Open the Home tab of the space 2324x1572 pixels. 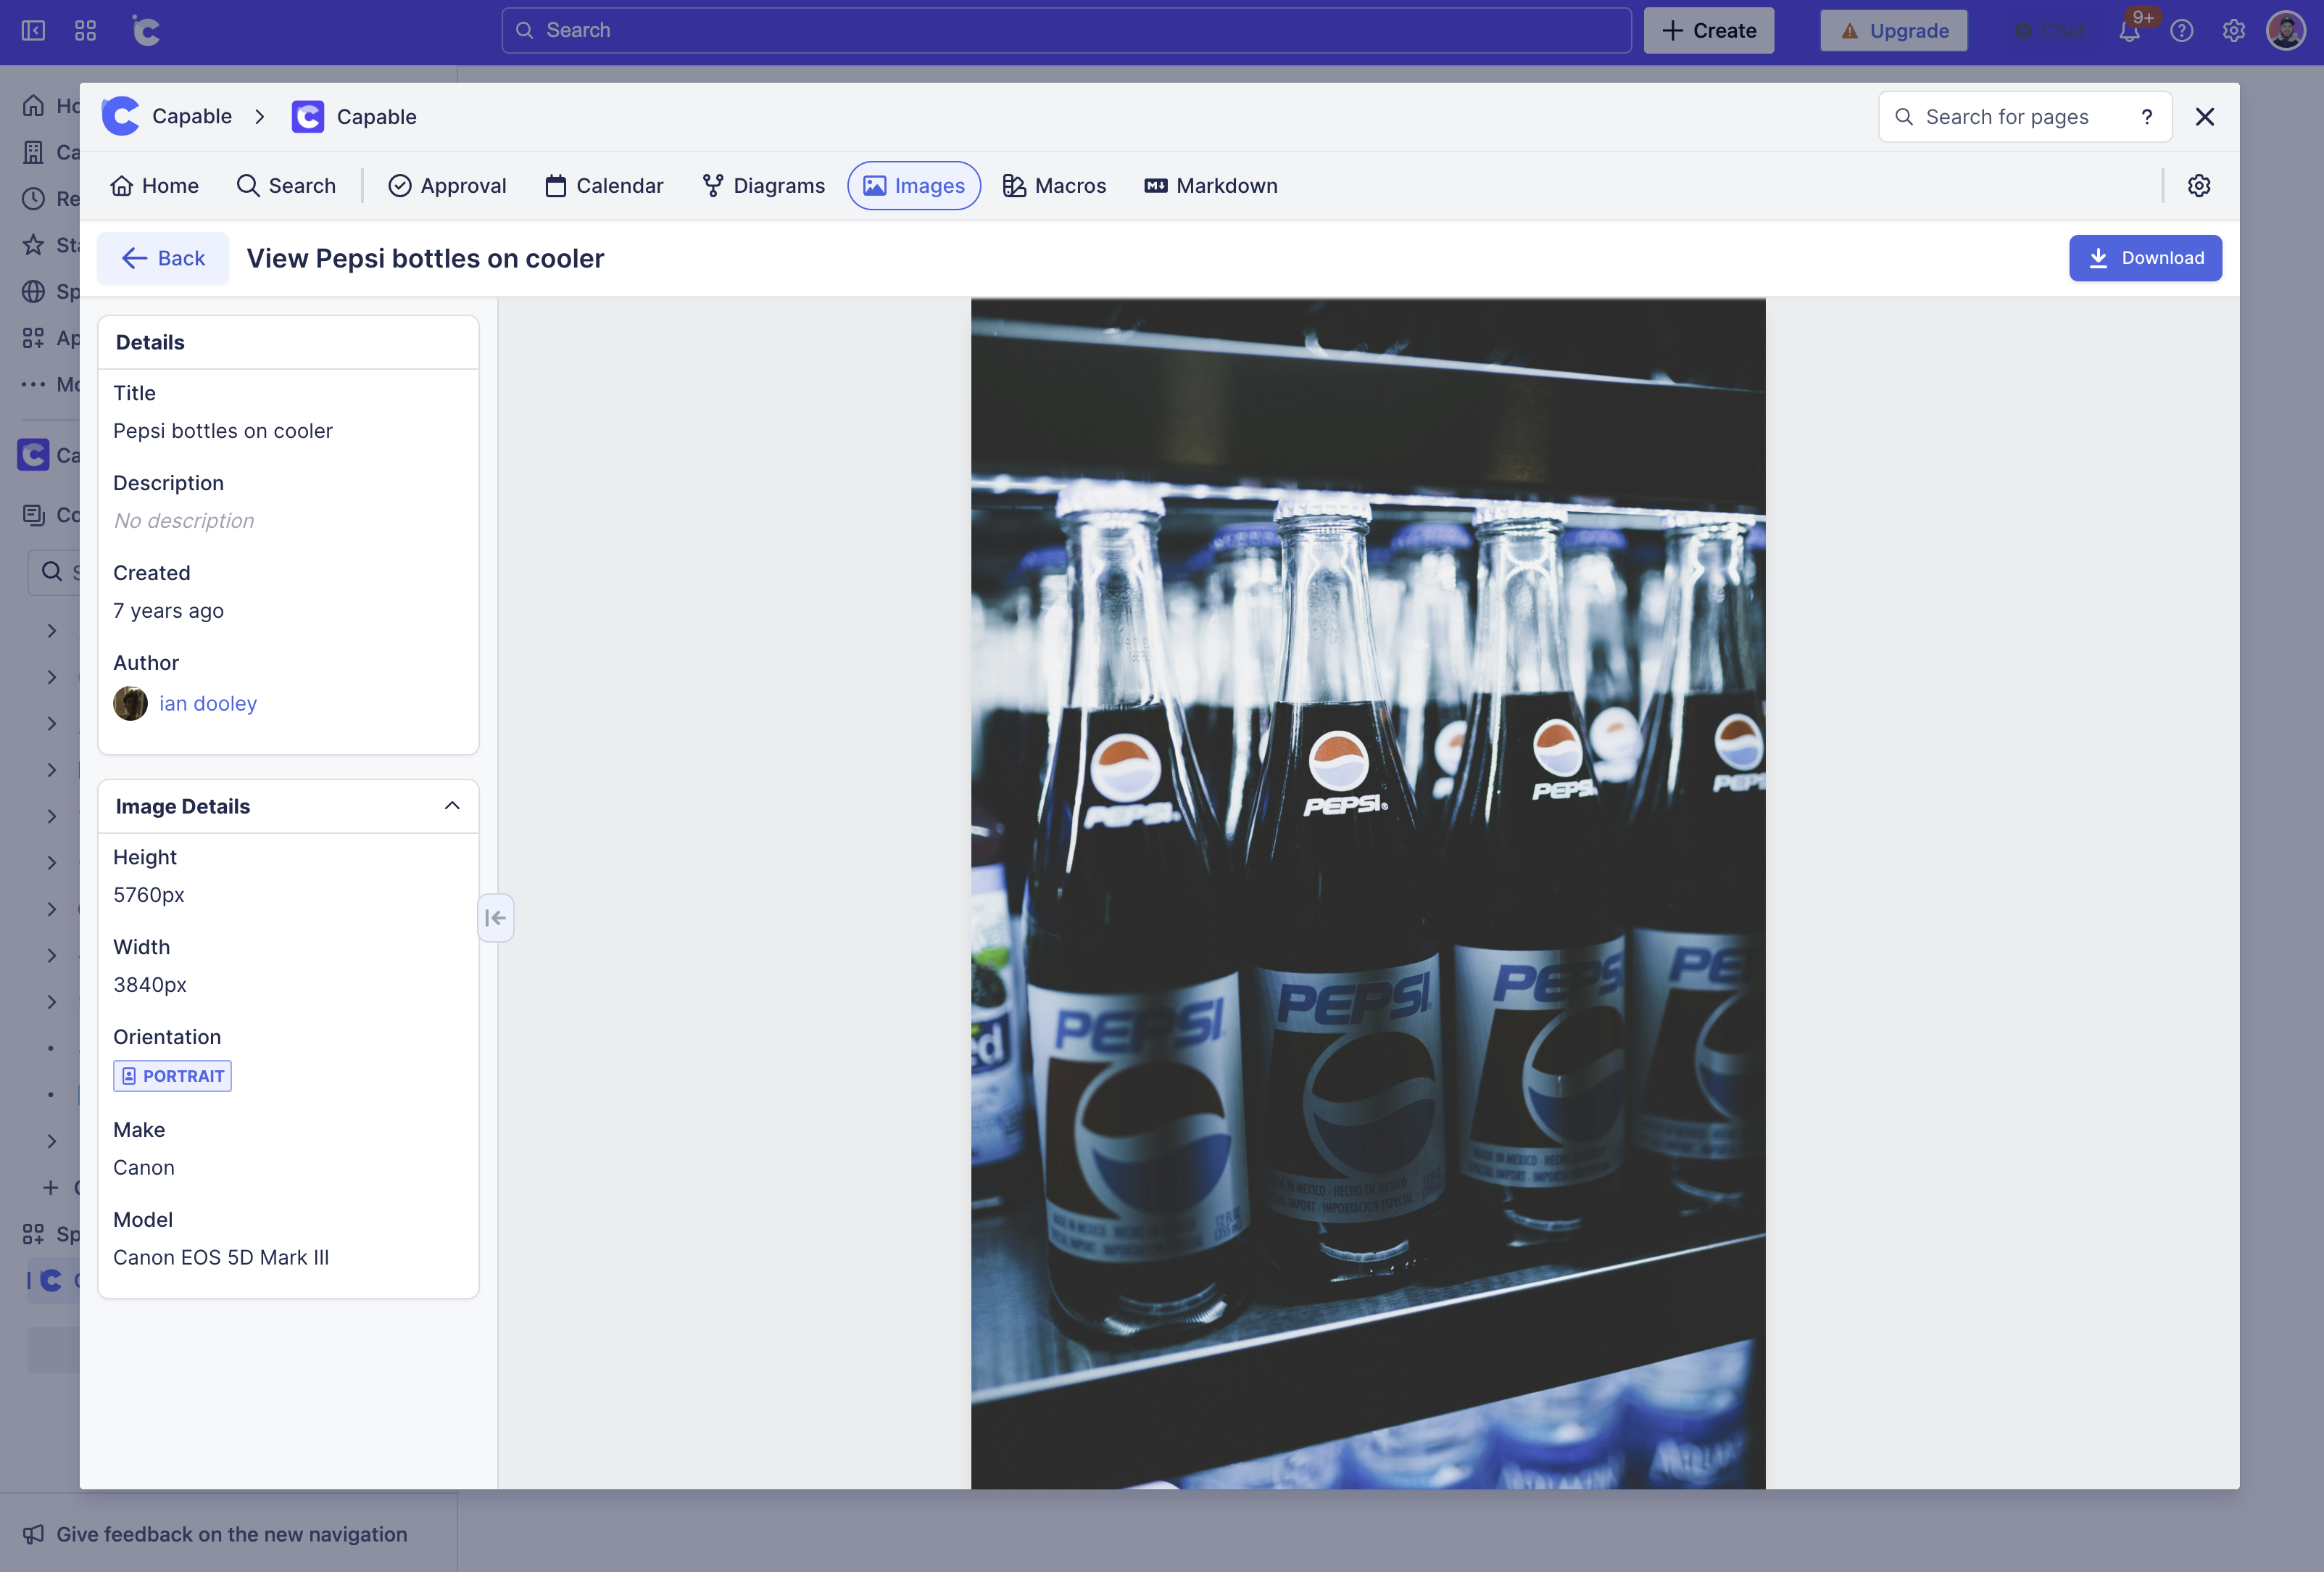click(154, 185)
